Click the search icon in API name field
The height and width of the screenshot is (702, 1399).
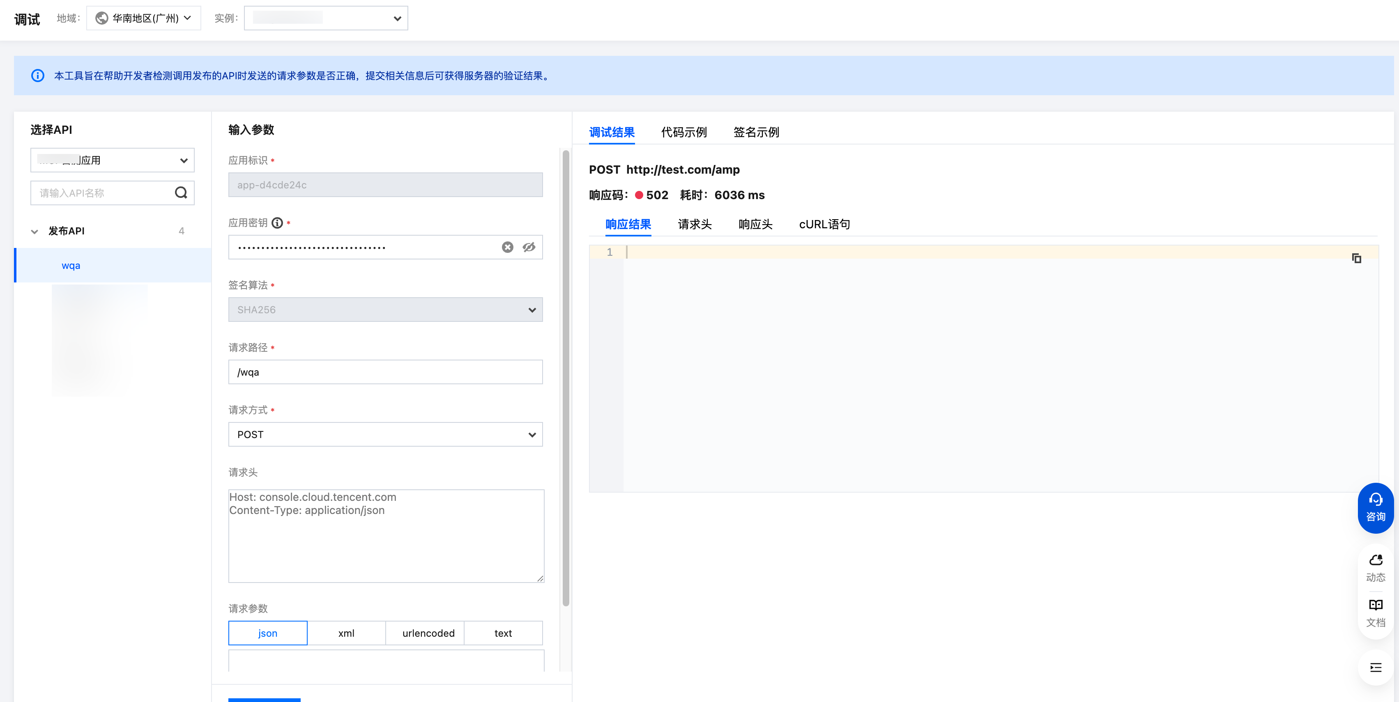tap(181, 193)
